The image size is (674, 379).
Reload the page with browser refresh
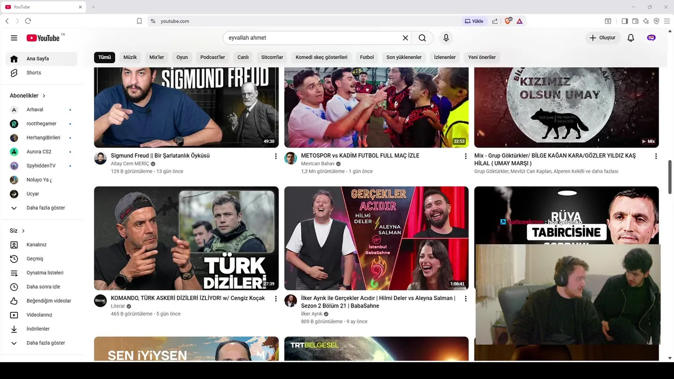pos(28,21)
